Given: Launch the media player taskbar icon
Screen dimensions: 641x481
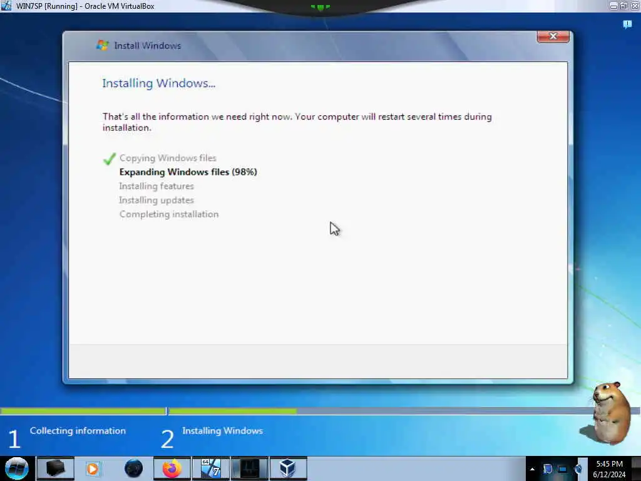Looking at the screenshot, I should click(x=93, y=468).
